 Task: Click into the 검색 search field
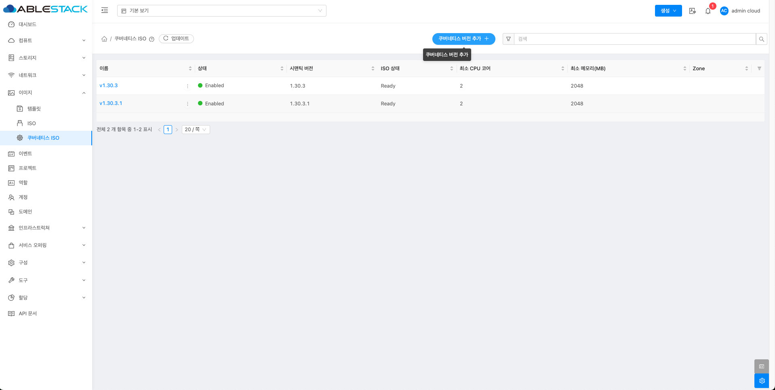coord(634,39)
